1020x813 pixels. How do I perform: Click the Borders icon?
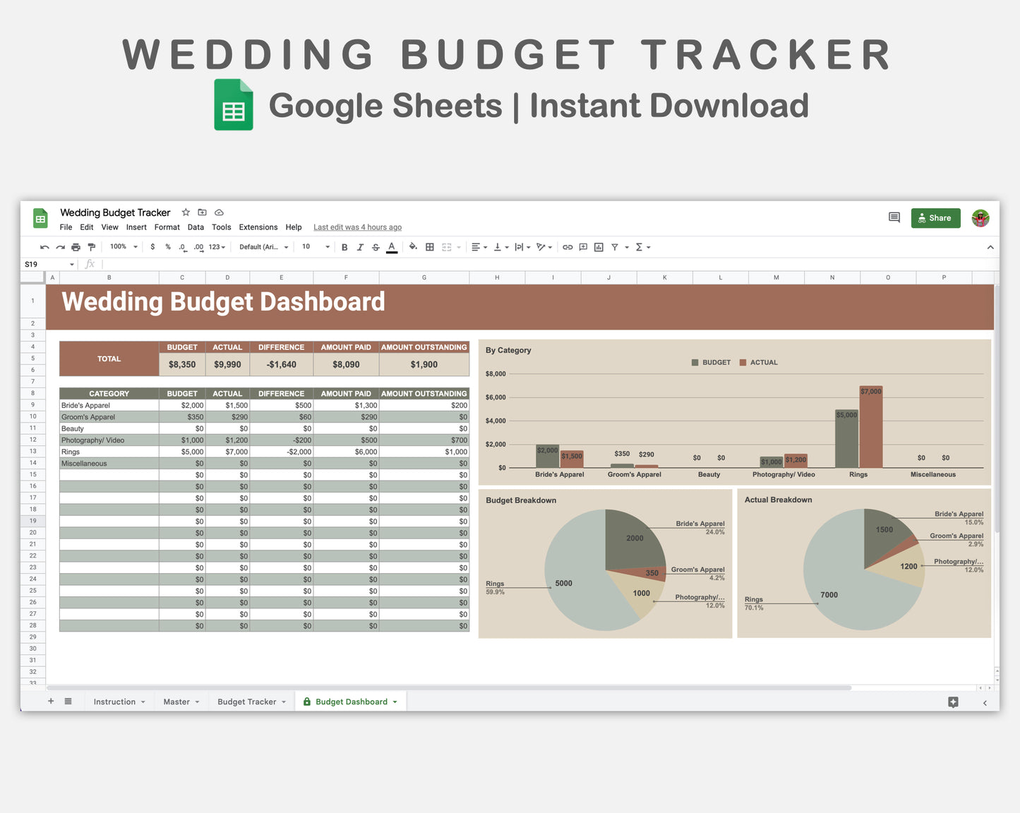(429, 247)
